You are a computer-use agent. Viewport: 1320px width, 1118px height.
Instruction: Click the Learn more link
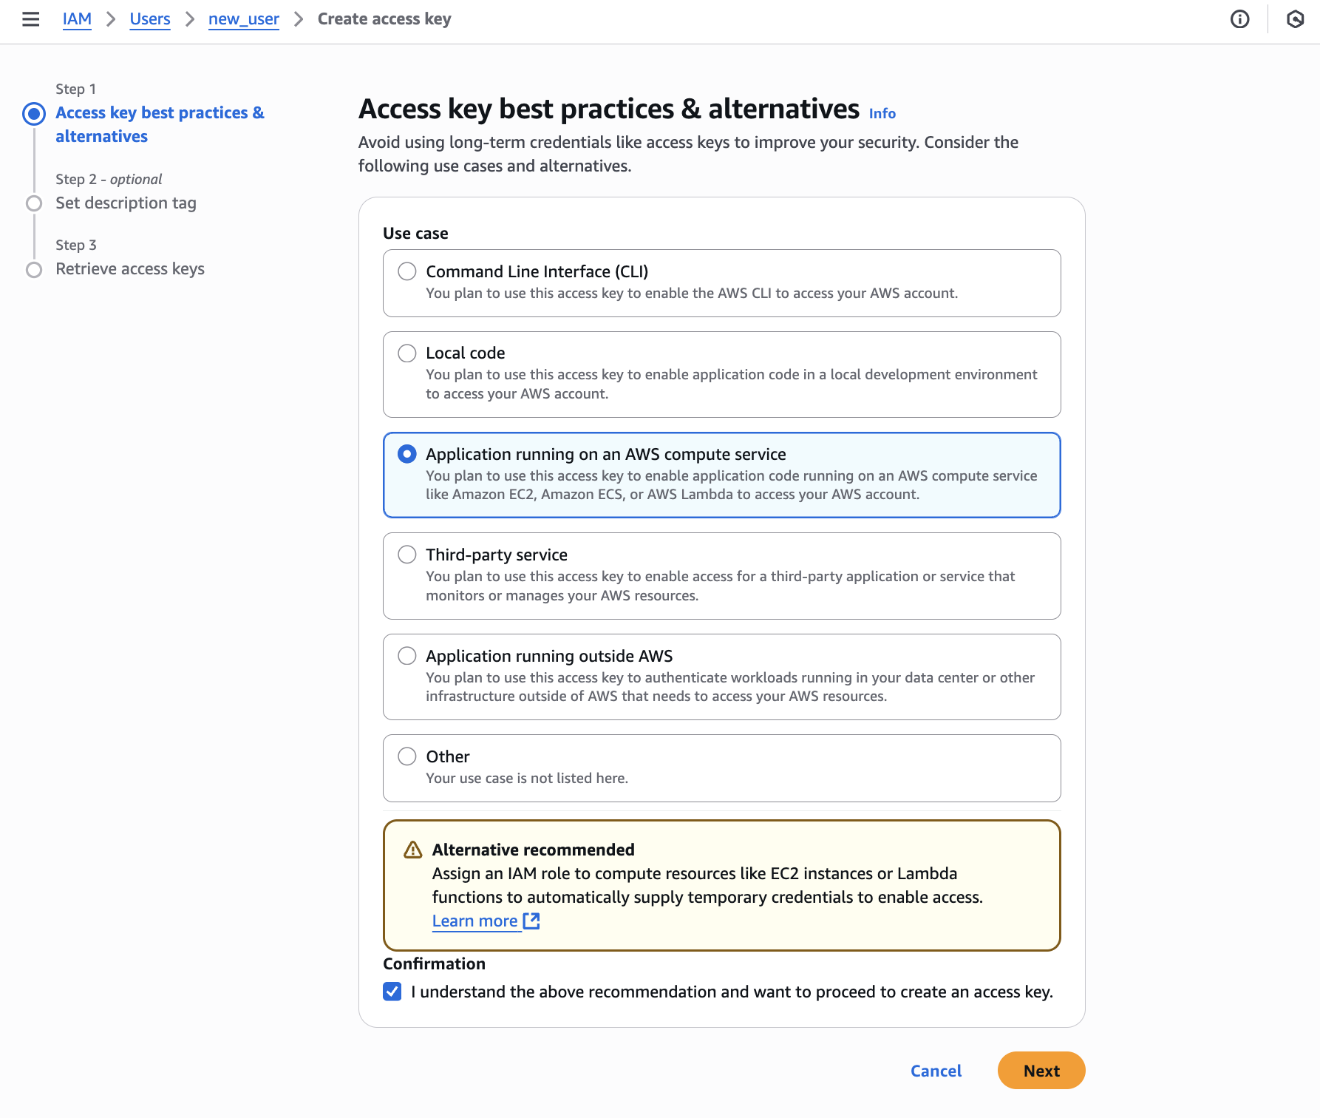pos(474,921)
